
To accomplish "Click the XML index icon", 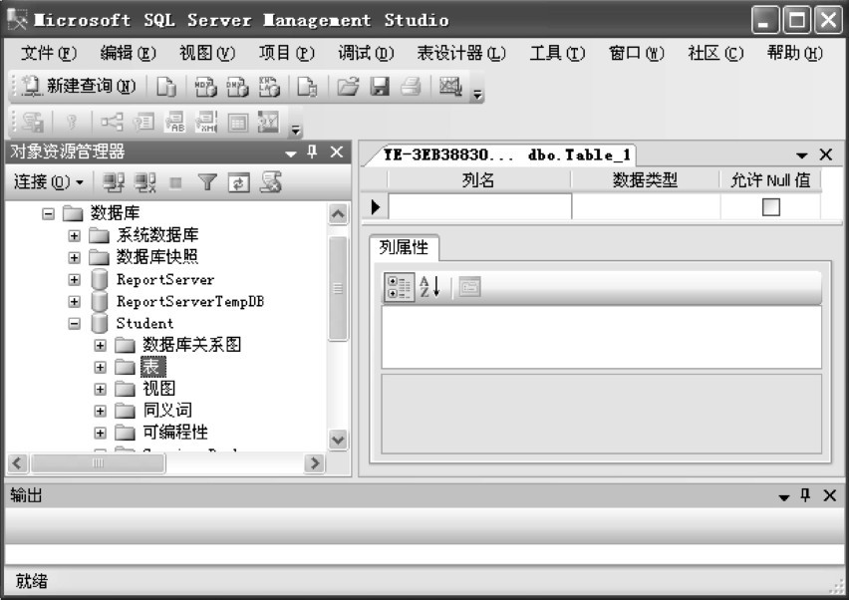I will click(206, 122).
